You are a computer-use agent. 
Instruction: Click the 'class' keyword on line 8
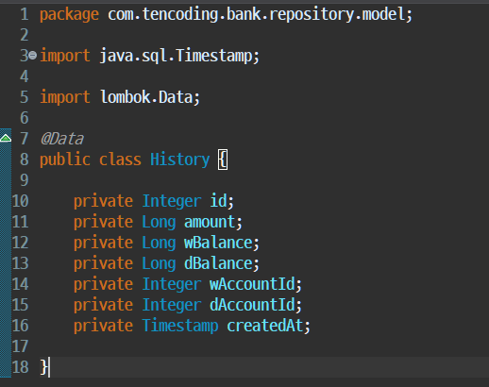[x=120, y=160]
